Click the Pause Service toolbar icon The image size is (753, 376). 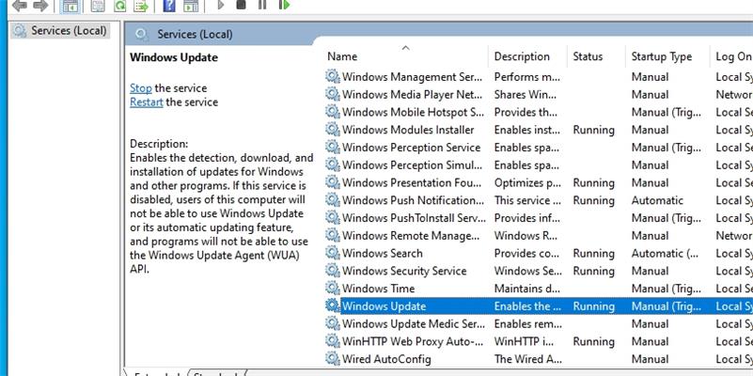[262, 5]
